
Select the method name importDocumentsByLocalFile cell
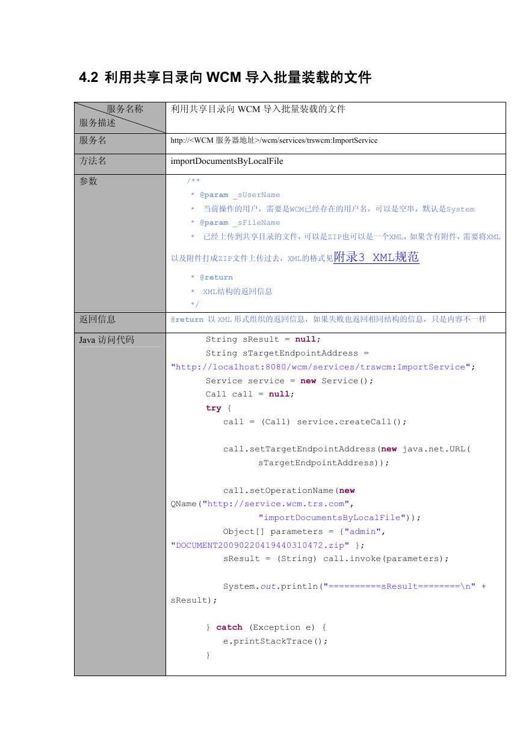(x=227, y=161)
